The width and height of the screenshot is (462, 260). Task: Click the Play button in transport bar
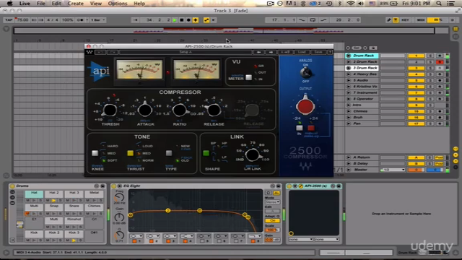(175, 20)
